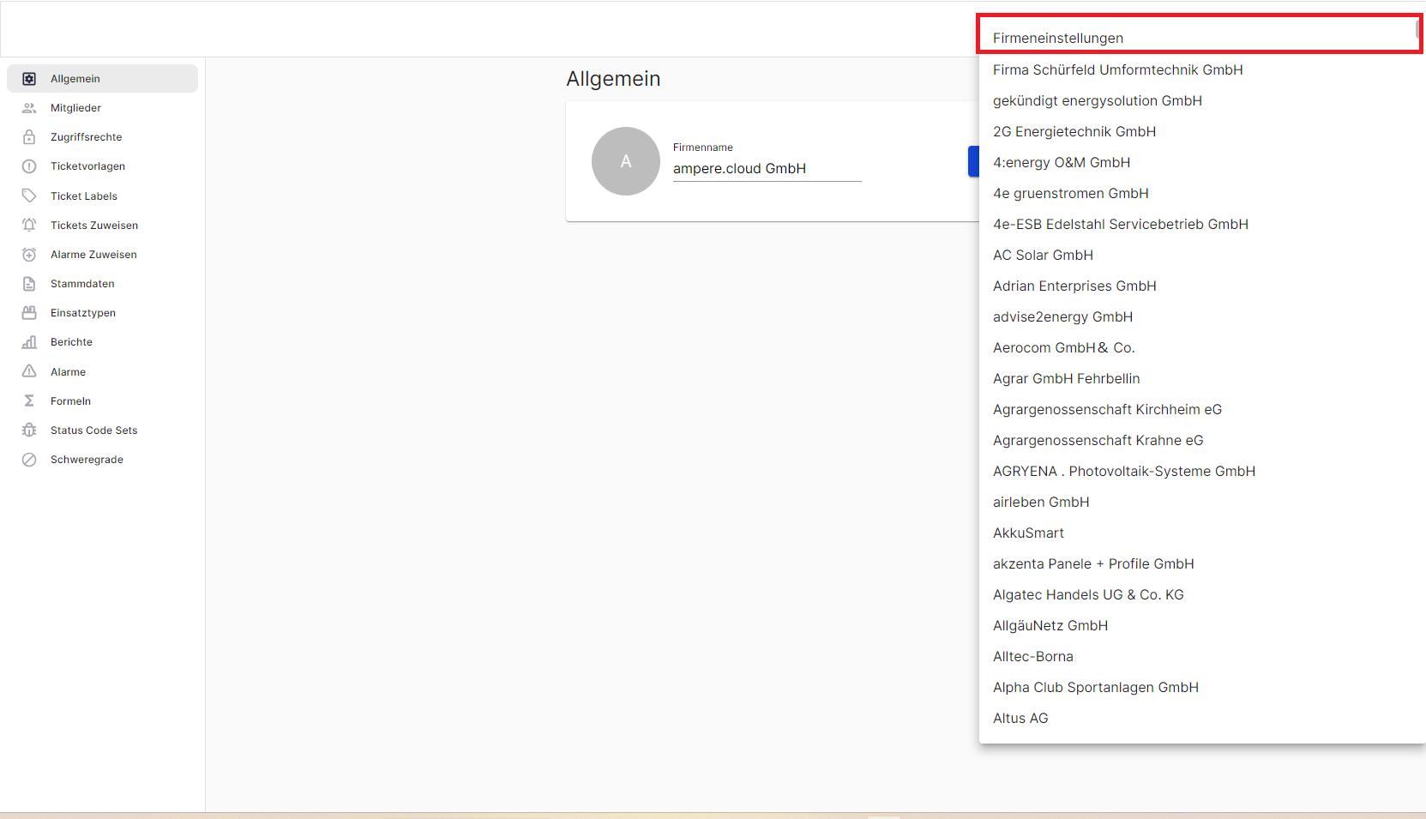Choose AkkuSmart from the dropdown list

(x=1028, y=533)
